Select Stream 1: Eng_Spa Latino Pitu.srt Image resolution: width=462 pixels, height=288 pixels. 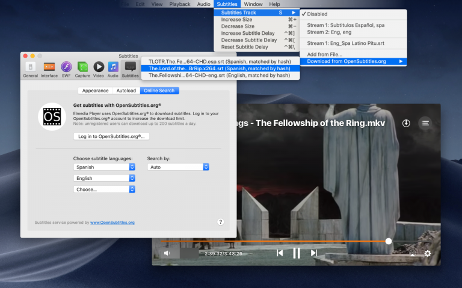point(353,43)
